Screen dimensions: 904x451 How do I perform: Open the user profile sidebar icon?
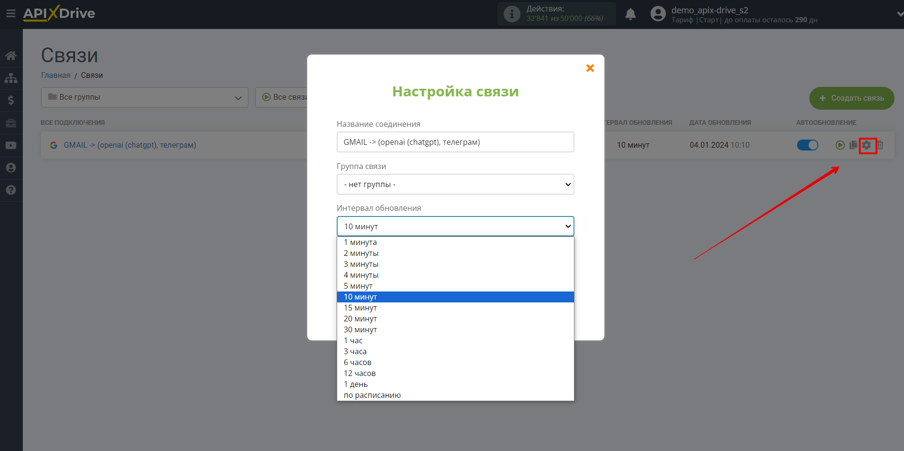tap(11, 168)
